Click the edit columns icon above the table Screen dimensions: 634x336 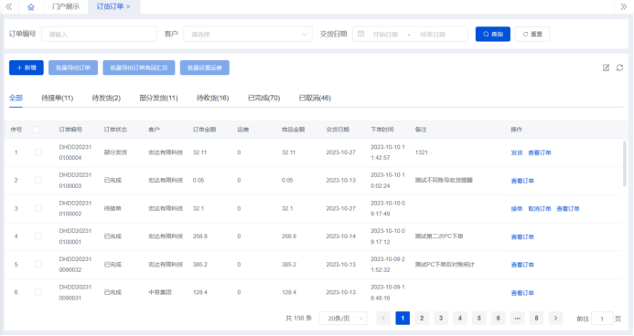coord(606,68)
